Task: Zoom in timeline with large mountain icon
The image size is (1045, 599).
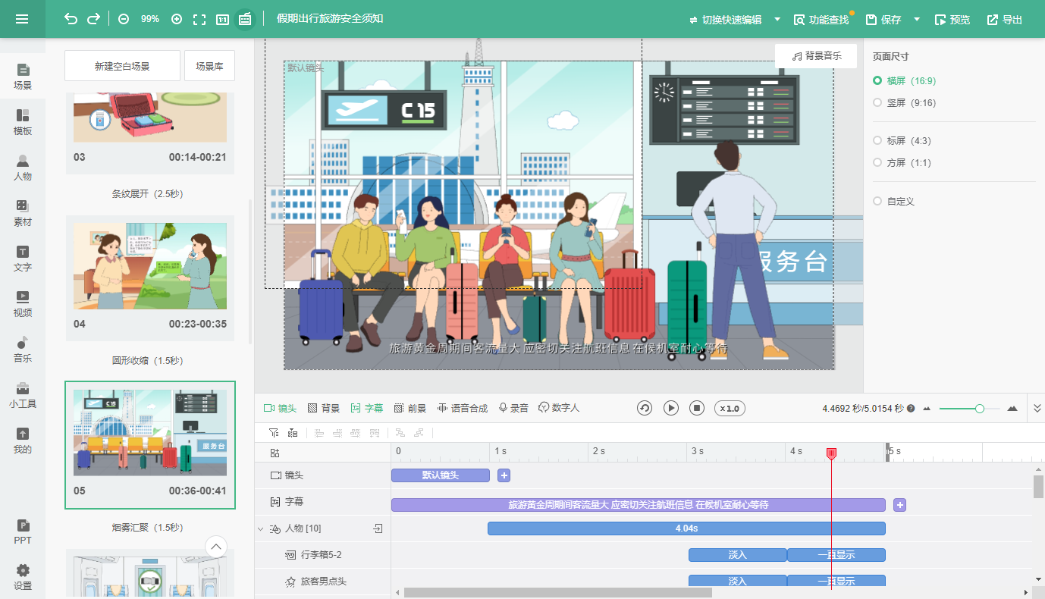Action: pyautogui.click(x=1012, y=409)
